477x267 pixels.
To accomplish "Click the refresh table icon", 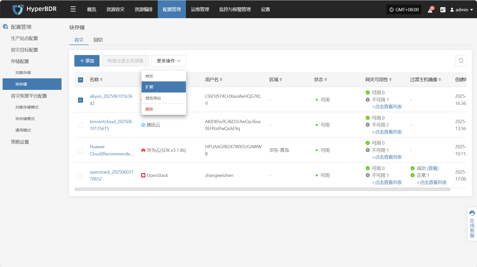I will click(x=461, y=61).
